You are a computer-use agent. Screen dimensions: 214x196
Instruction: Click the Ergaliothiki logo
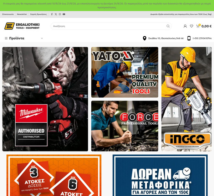(x=22, y=26)
